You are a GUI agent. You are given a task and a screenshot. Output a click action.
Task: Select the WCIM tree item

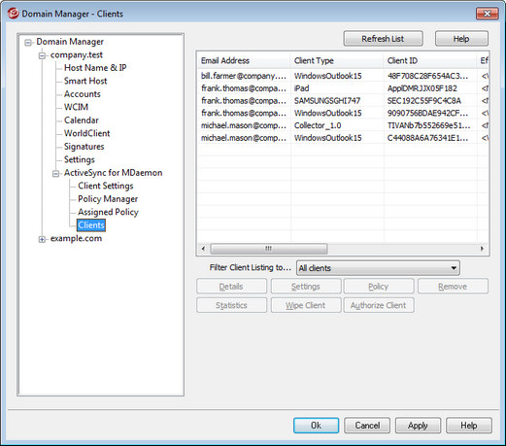76,107
